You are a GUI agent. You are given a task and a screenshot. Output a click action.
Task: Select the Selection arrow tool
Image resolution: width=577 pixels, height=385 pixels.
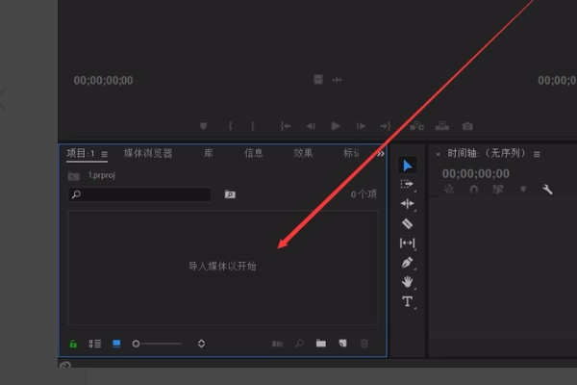408,166
